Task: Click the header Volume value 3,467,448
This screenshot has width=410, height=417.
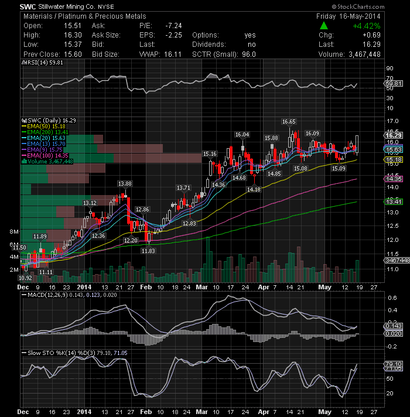Action: point(364,54)
